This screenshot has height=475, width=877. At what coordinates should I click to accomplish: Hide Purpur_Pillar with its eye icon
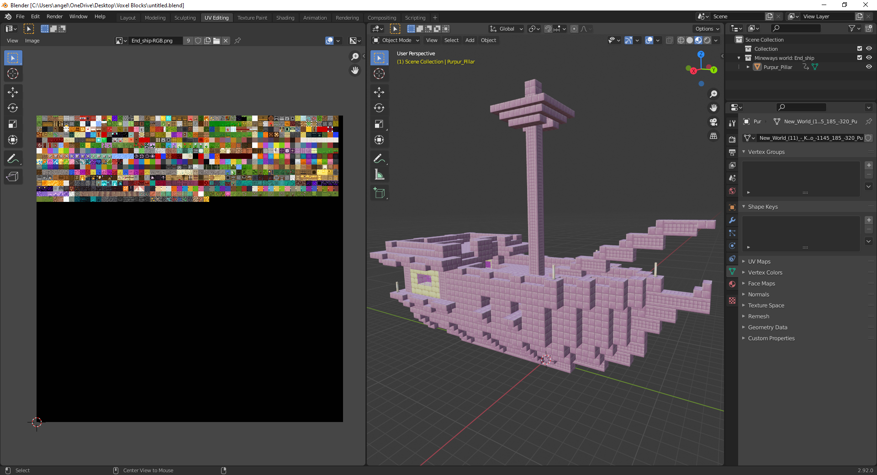869,67
